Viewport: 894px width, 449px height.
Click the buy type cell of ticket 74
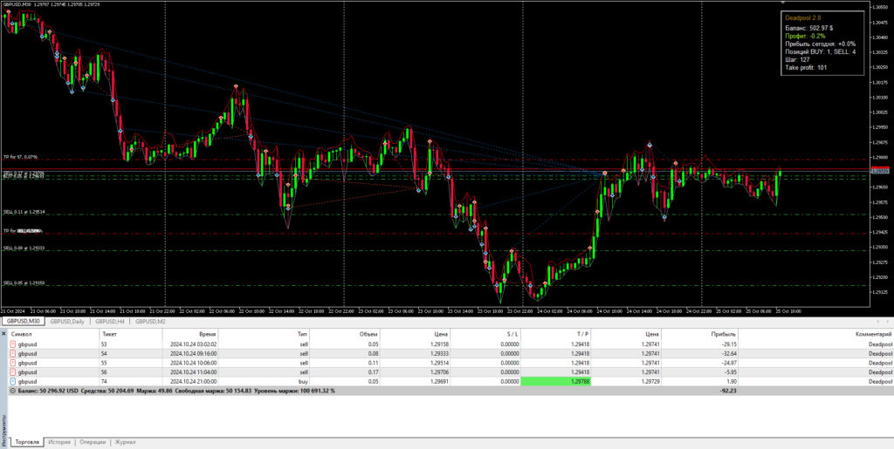point(304,381)
